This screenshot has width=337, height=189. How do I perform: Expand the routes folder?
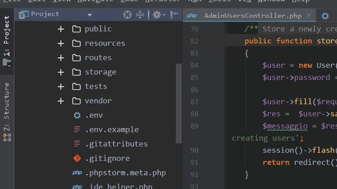pos(61,58)
